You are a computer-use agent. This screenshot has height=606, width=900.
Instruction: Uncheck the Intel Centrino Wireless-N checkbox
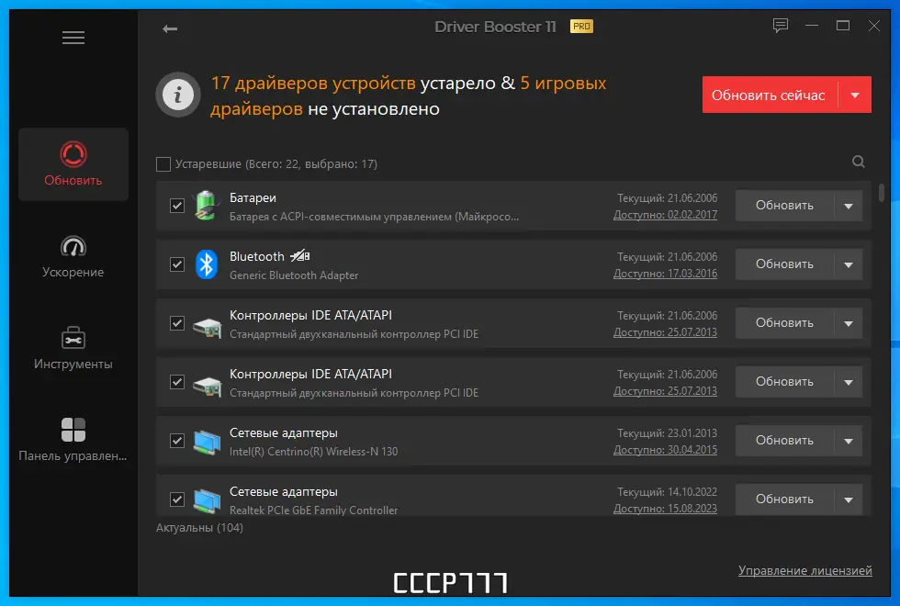click(x=177, y=441)
